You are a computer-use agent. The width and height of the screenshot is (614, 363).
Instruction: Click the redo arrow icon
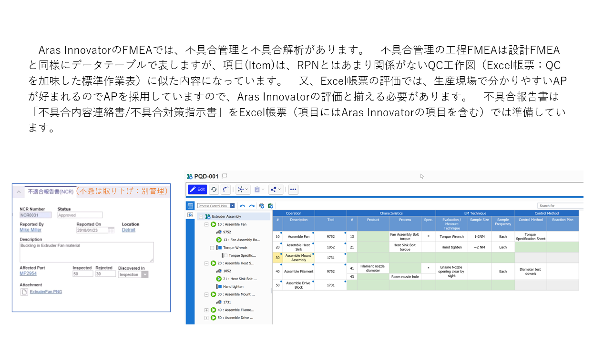[x=252, y=206]
